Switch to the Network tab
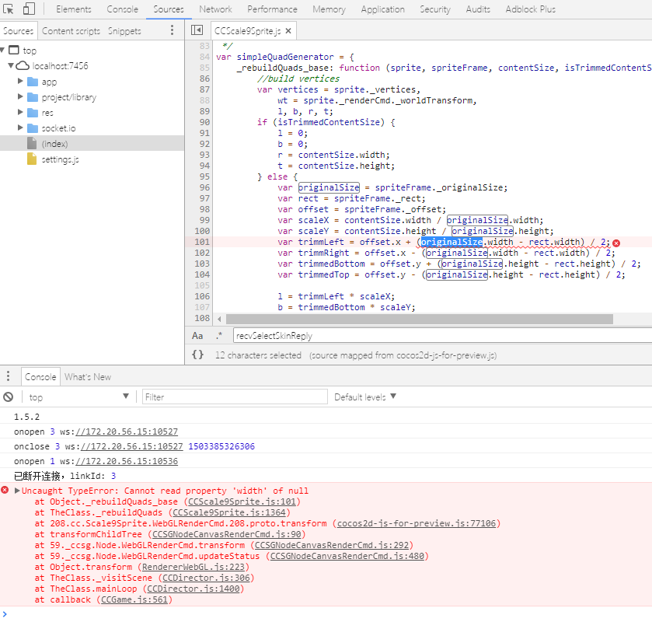652x622 pixels. tap(215, 9)
